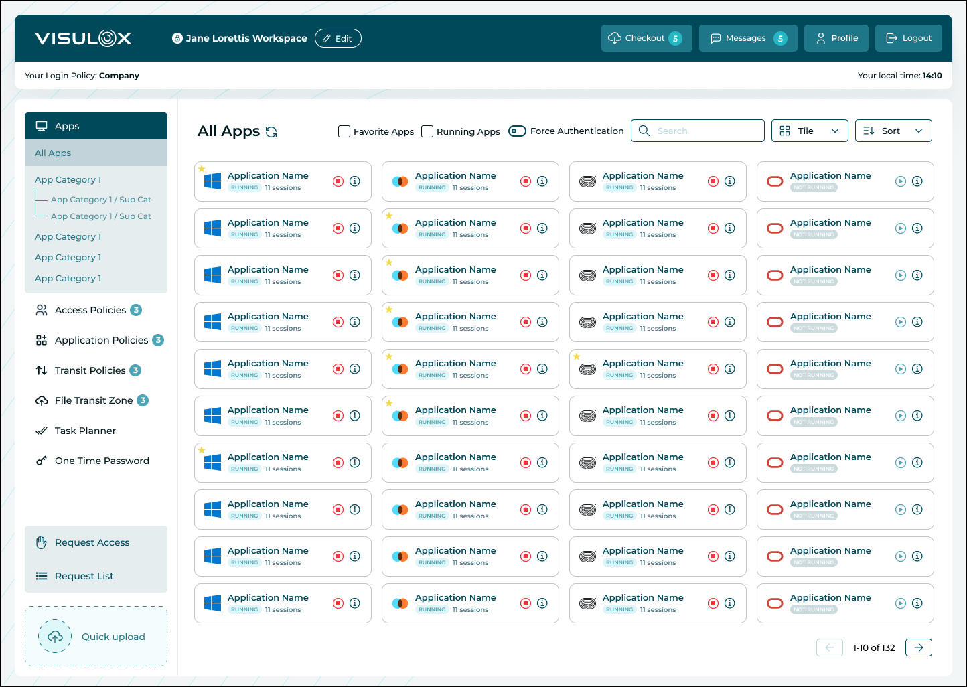Open the Apps menu header

click(67, 125)
